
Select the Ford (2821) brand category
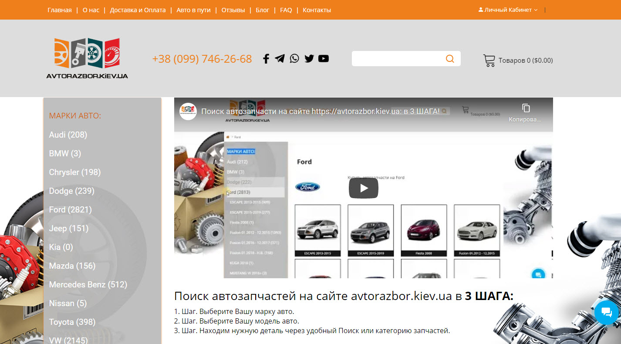click(70, 209)
